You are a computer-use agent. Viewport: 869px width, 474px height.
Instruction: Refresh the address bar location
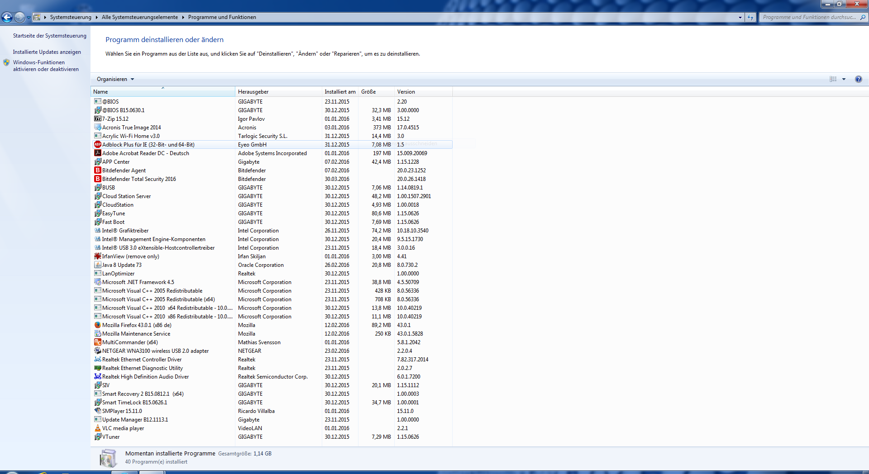[750, 17]
